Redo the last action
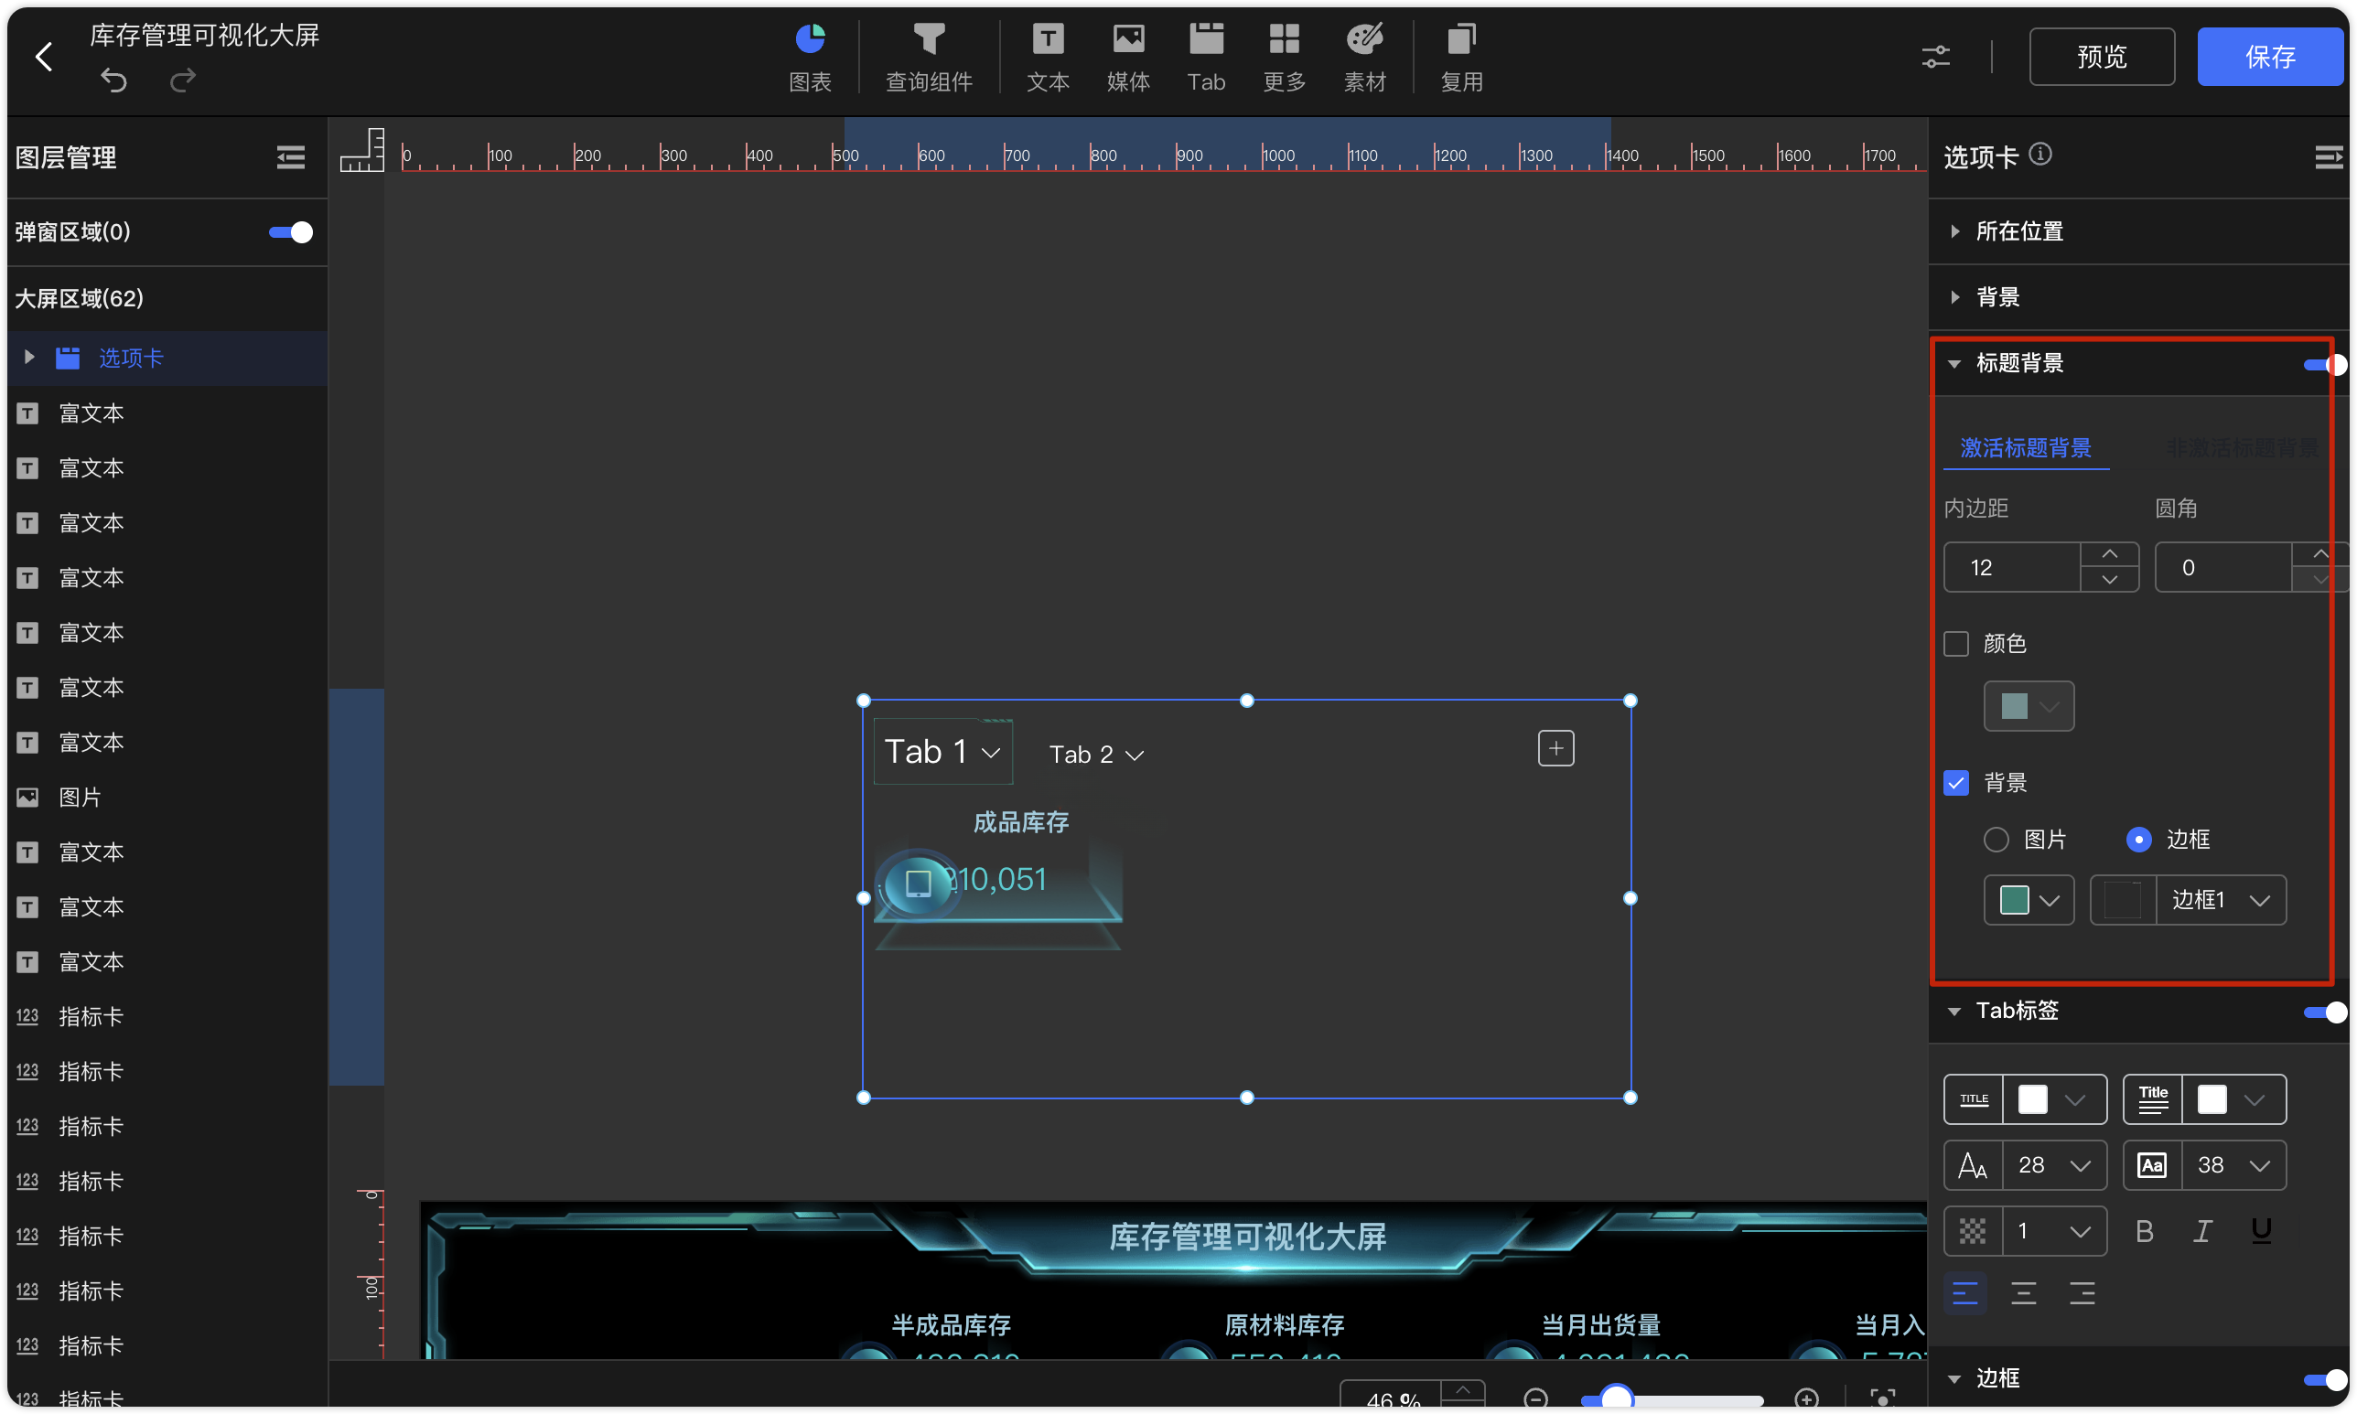The width and height of the screenshot is (2357, 1414). coord(183,80)
